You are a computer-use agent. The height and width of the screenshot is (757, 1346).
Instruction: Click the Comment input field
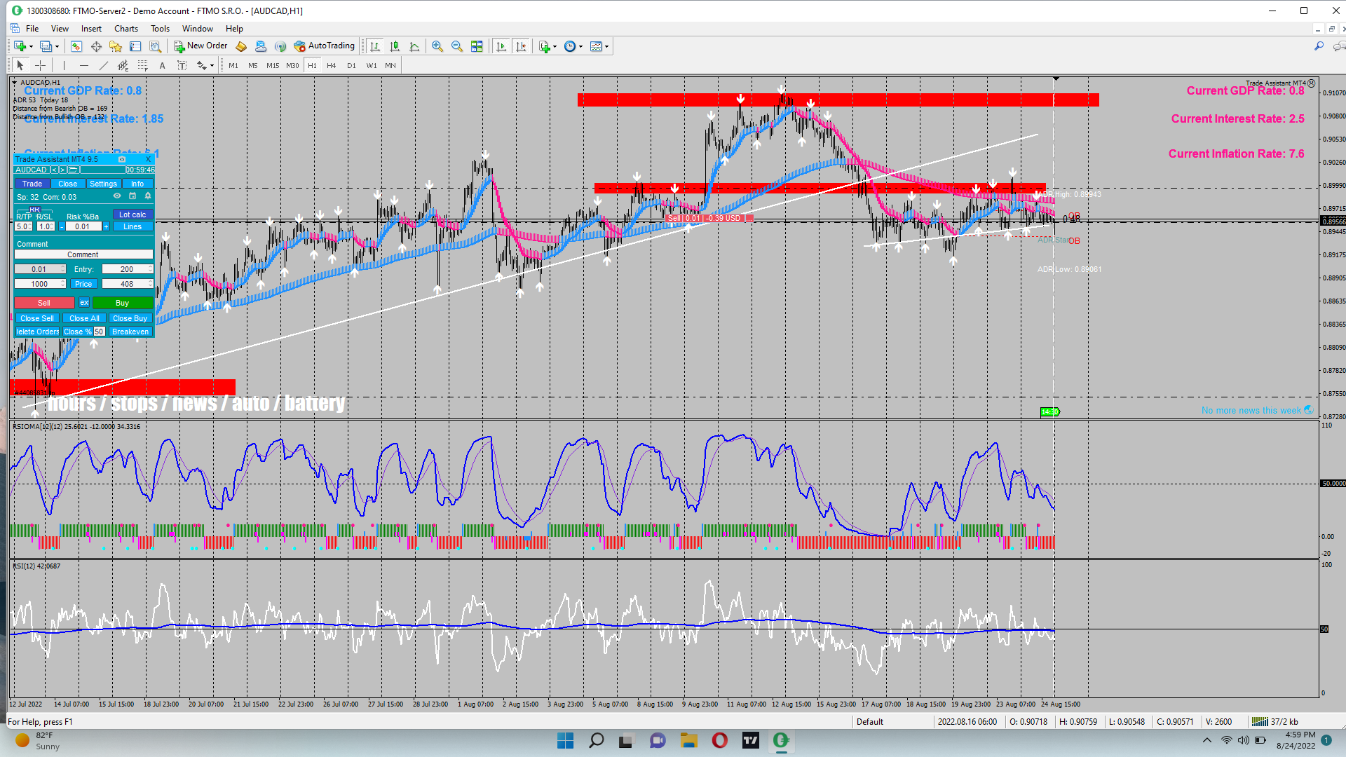pos(83,254)
